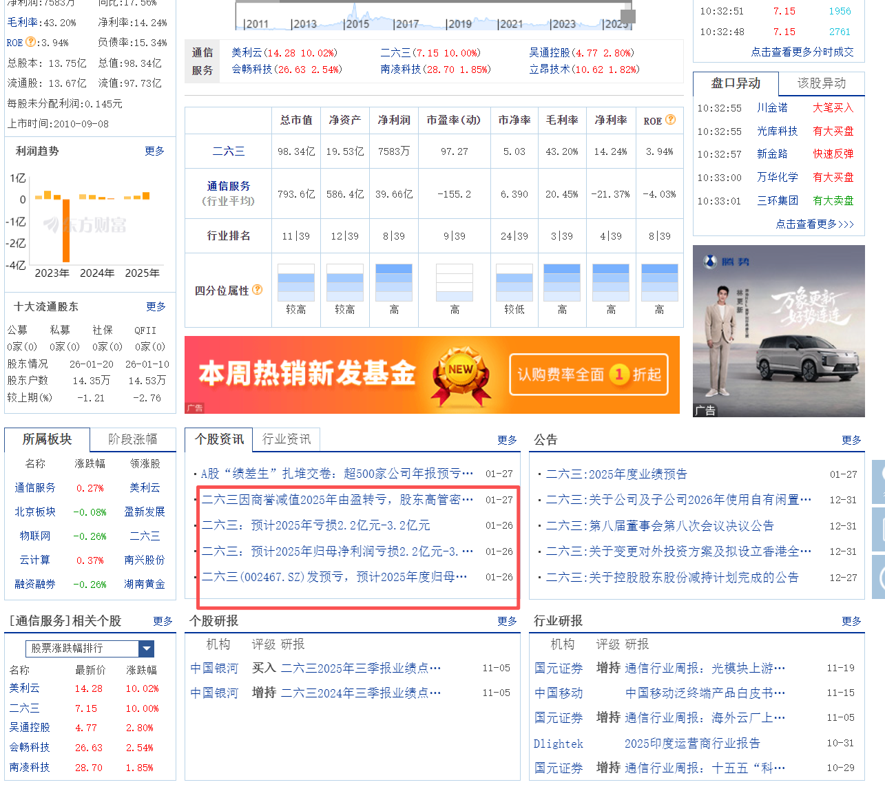Open the 本周热销新发基金 ad banner
The width and height of the screenshot is (885, 789).
[x=432, y=375]
